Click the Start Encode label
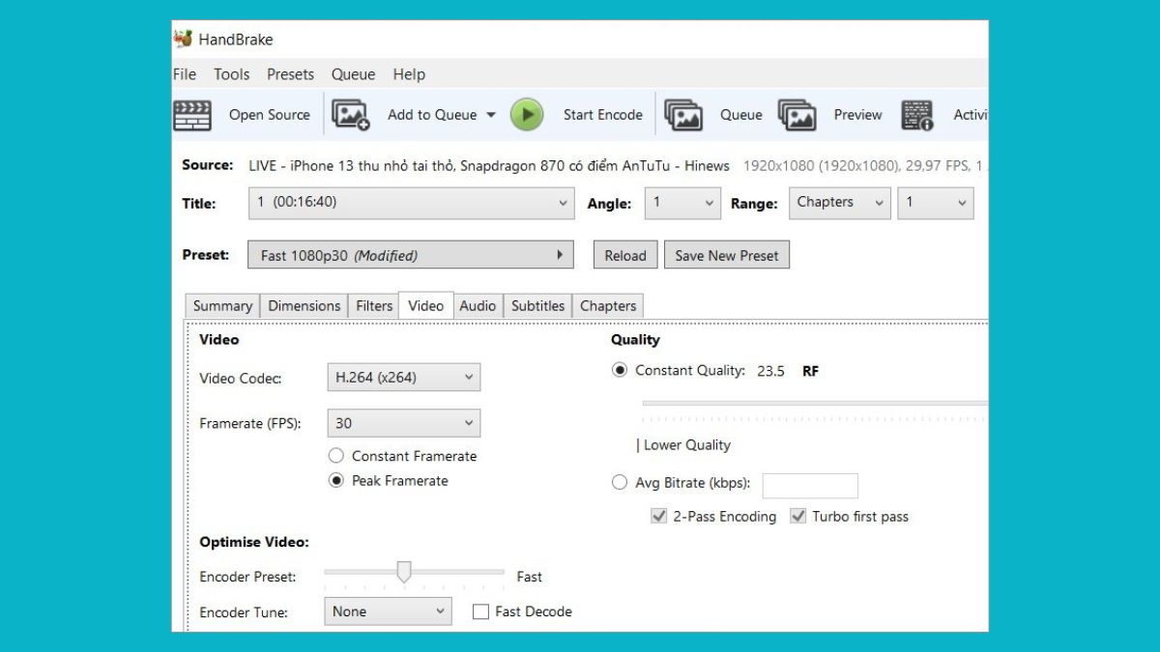Viewport: 1160px width, 652px height. coord(603,115)
